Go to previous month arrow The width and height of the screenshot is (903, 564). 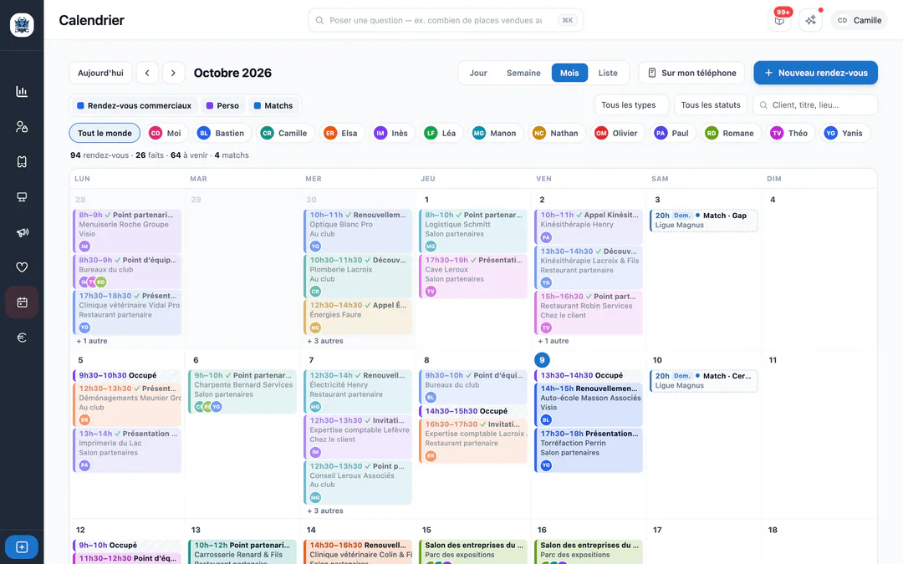[x=147, y=73]
